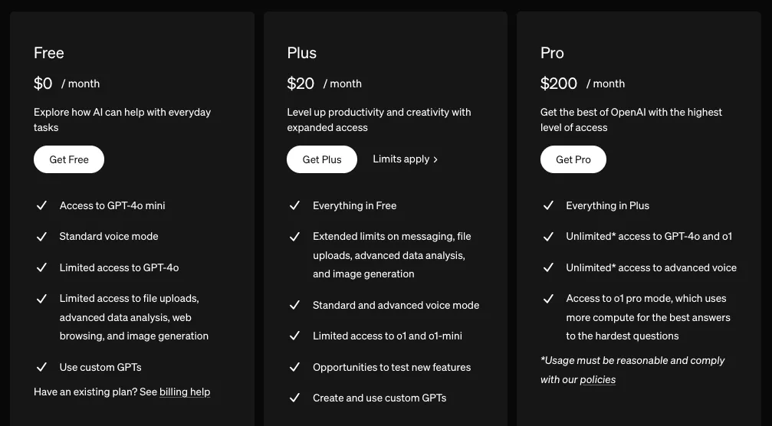Select the Pro plan heading

click(x=552, y=53)
